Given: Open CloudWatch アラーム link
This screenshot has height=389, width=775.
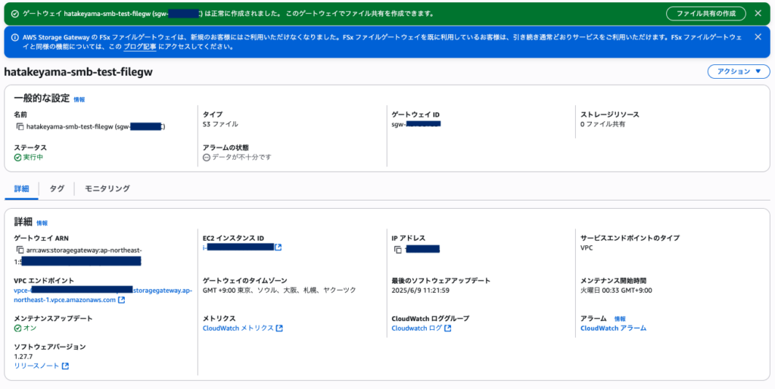Looking at the screenshot, I should [613, 328].
